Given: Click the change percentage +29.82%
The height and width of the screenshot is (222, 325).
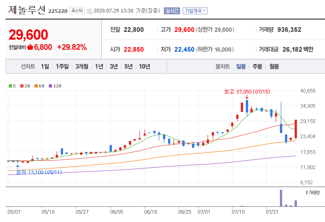Looking at the screenshot, I should coord(72,47).
